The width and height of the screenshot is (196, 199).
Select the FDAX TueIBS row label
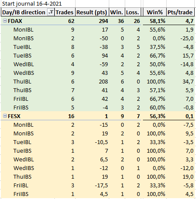coord(22,56)
